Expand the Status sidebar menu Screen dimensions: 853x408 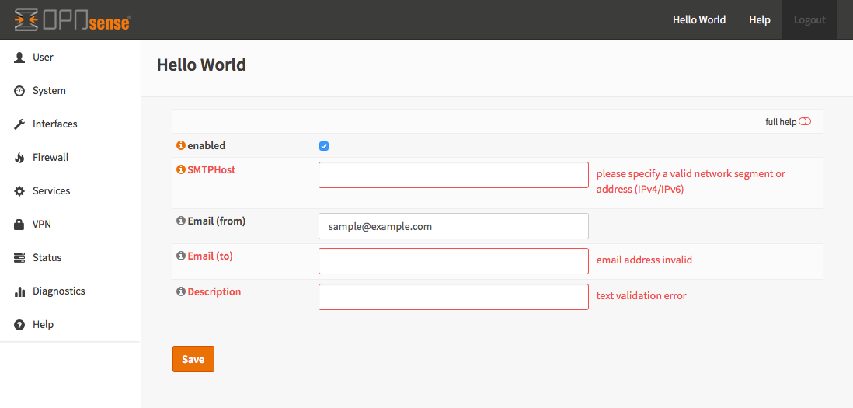(47, 258)
